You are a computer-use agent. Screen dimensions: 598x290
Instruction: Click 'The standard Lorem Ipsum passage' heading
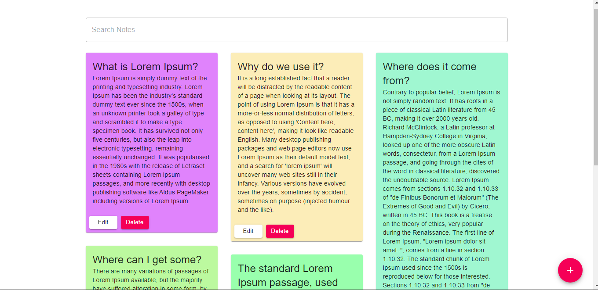point(288,276)
